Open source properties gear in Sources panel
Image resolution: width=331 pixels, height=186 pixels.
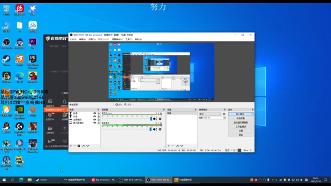[x=79, y=146]
